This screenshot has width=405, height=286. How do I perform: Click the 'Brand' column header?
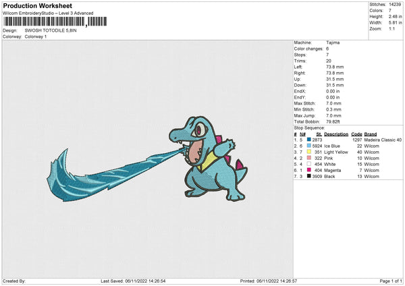(371, 134)
